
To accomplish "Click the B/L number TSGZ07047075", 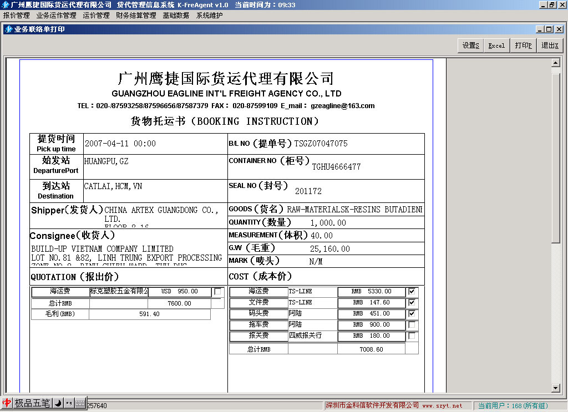I will (321, 144).
